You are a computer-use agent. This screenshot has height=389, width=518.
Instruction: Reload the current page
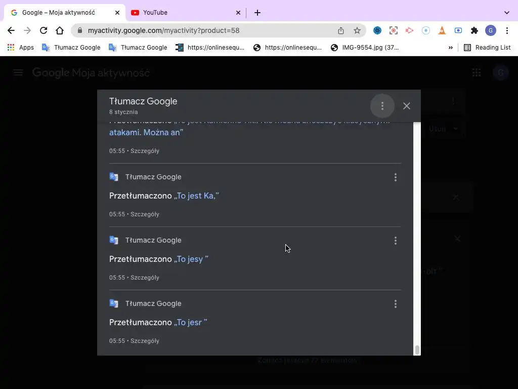44,30
